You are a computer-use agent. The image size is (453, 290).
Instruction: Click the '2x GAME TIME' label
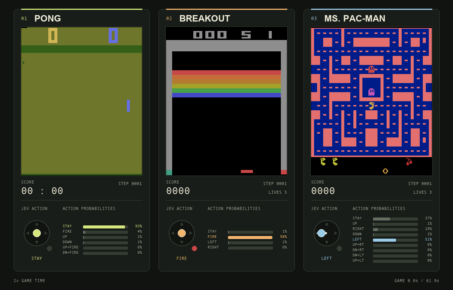pyautogui.click(x=29, y=281)
